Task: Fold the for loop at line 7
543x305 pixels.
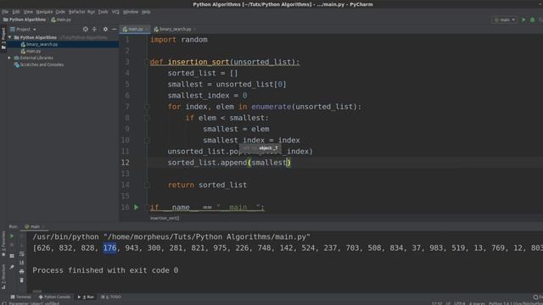Action: (x=147, y=107)
